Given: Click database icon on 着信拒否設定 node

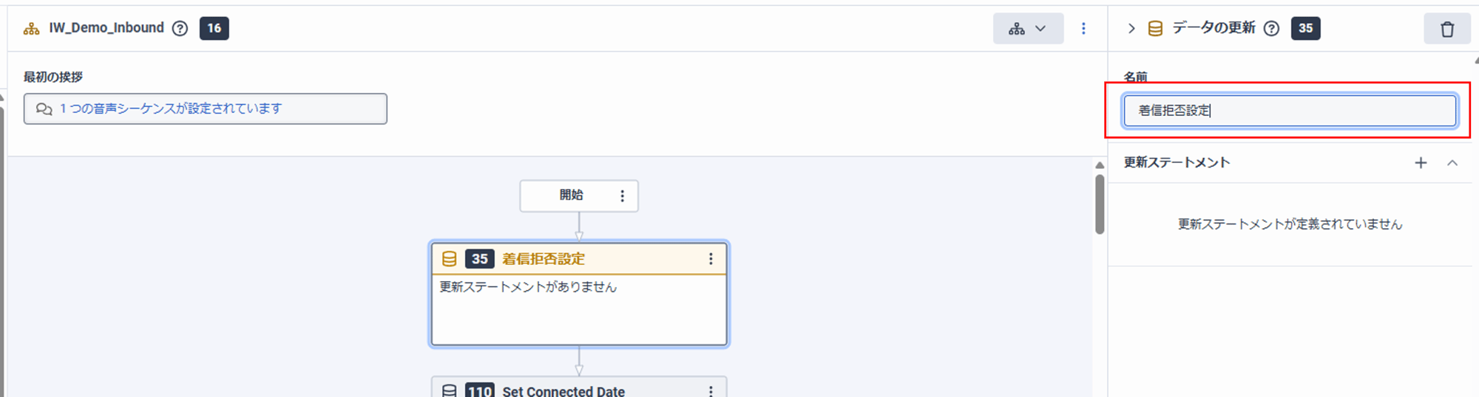Looking at the screenshot, I should (449, 259).
